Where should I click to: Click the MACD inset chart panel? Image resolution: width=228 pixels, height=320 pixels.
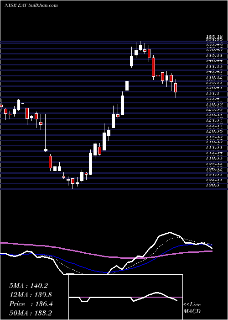coord(125,297)
